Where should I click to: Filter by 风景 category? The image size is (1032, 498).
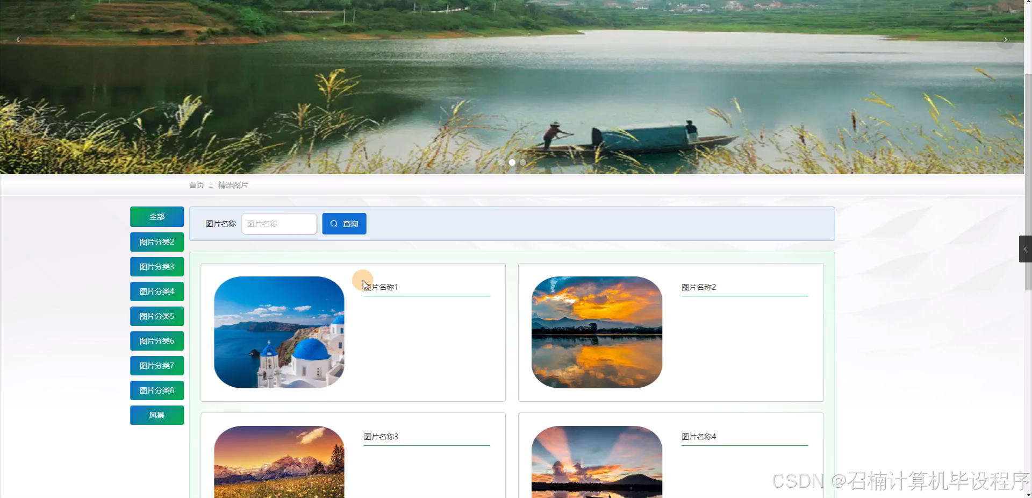point(157,415)
